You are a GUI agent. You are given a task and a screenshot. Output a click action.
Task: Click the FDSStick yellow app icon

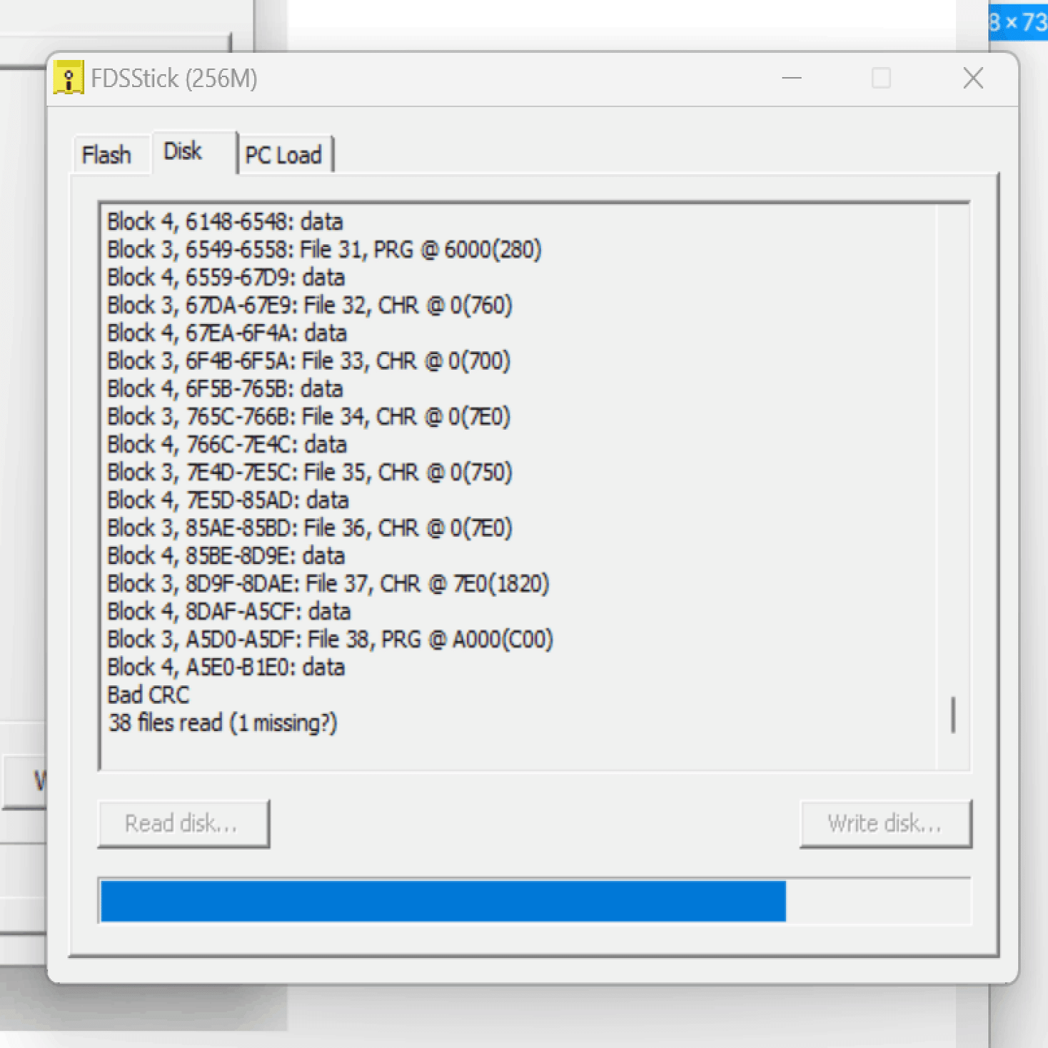pos(69,78)
